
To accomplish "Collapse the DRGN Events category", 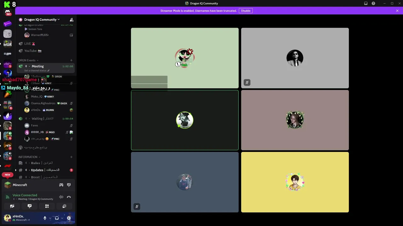I will [x=28, y=60].
